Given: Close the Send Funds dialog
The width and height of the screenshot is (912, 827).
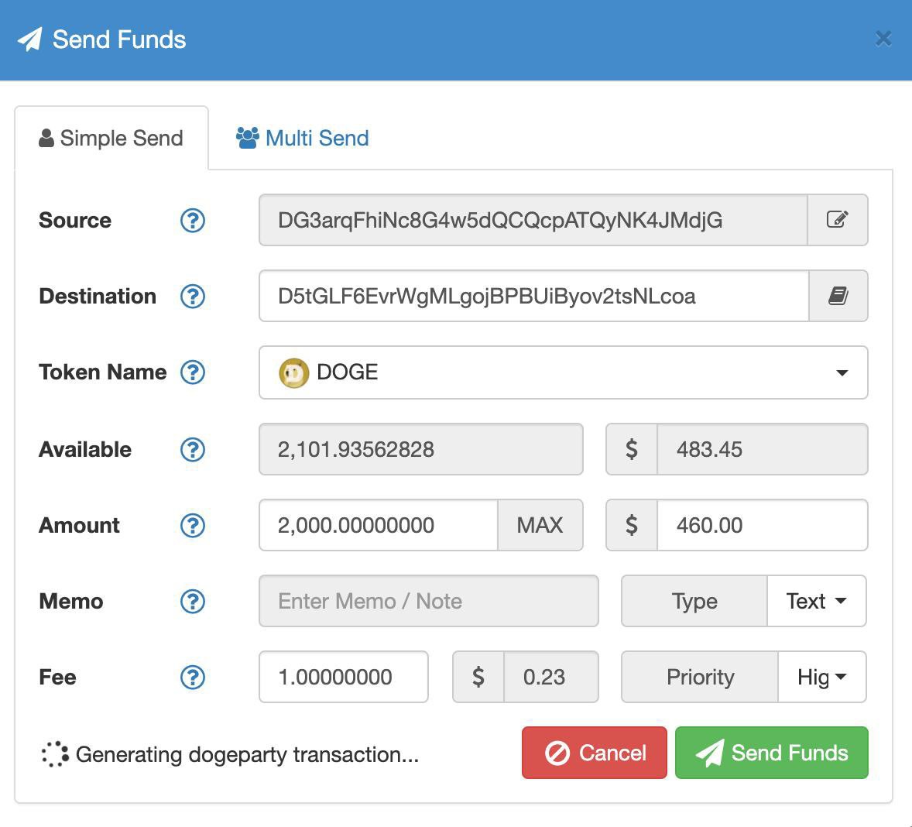Looking at the screenshot, I should [883, 39].
